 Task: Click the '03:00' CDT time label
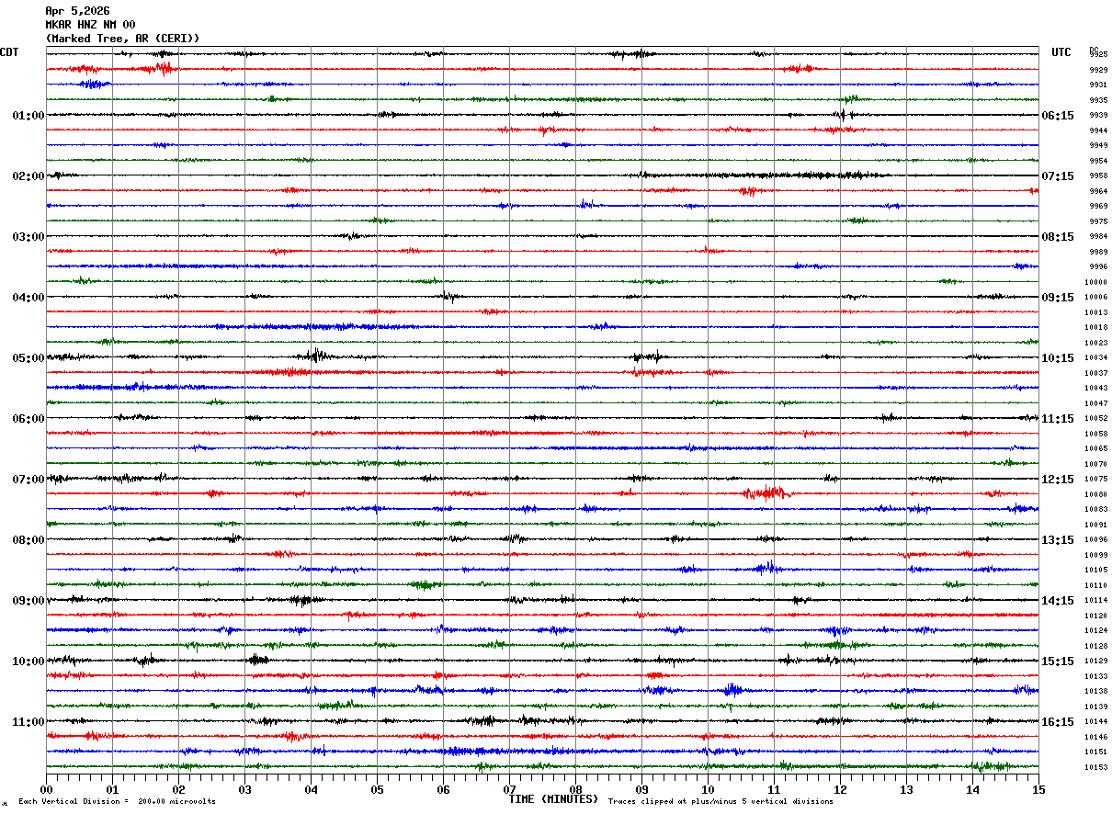28,237
